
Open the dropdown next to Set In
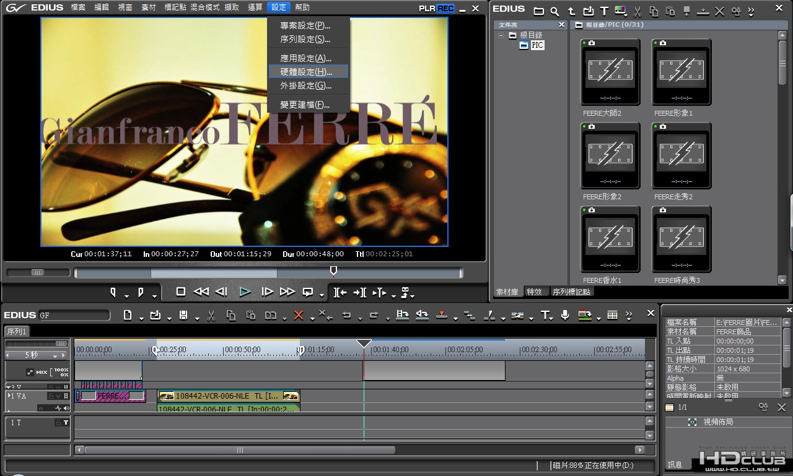pos(126,295)
